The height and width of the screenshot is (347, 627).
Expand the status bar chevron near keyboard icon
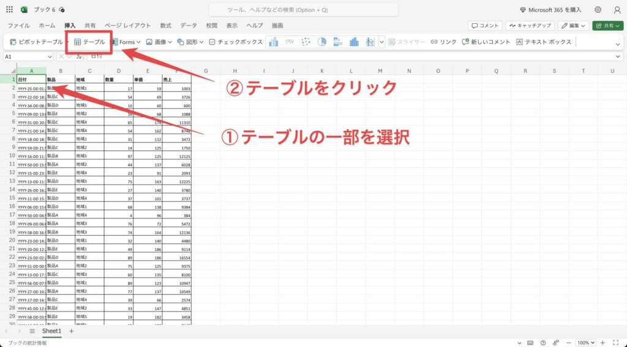520,343
